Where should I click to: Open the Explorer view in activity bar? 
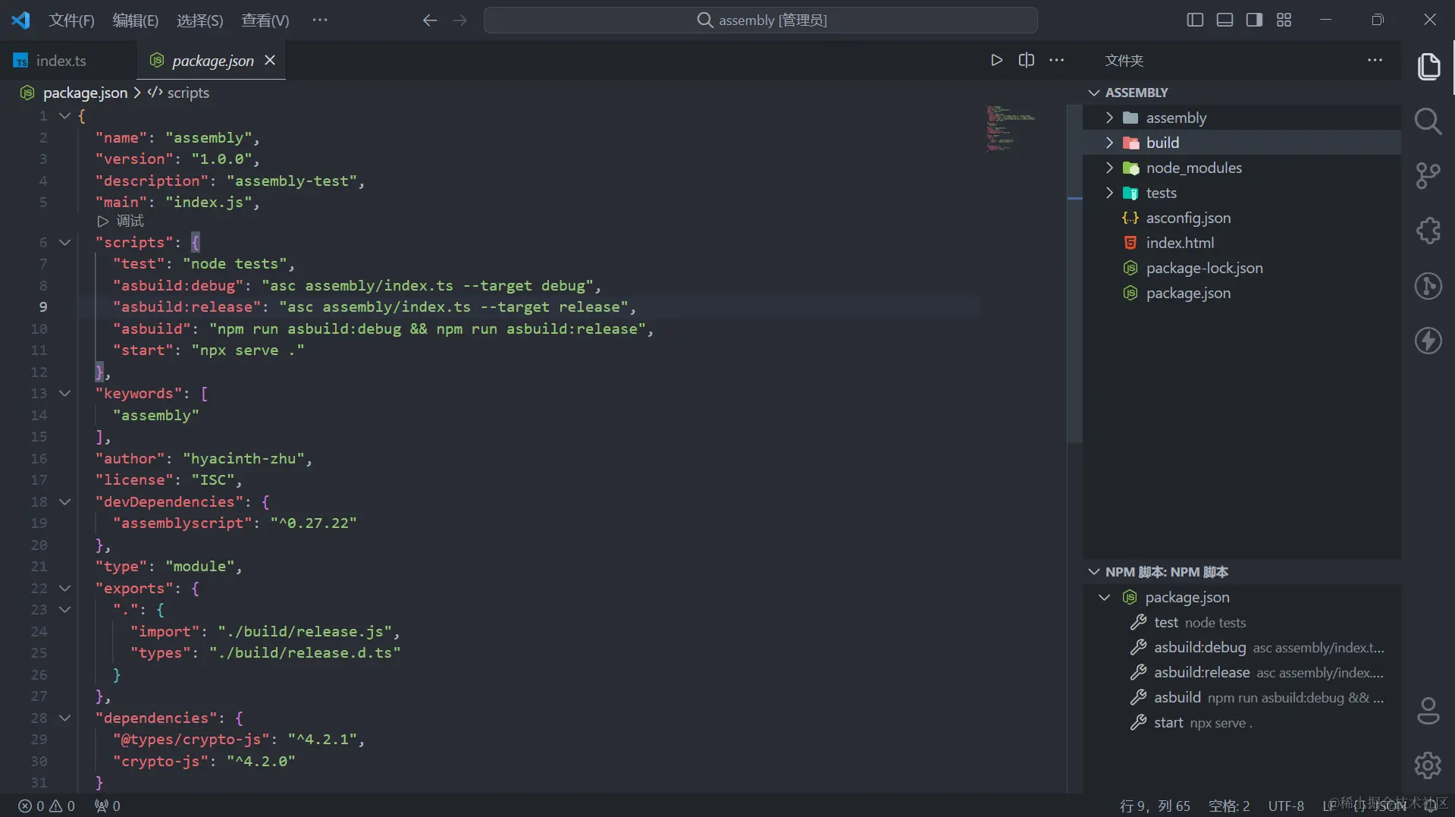point(1428,66)
